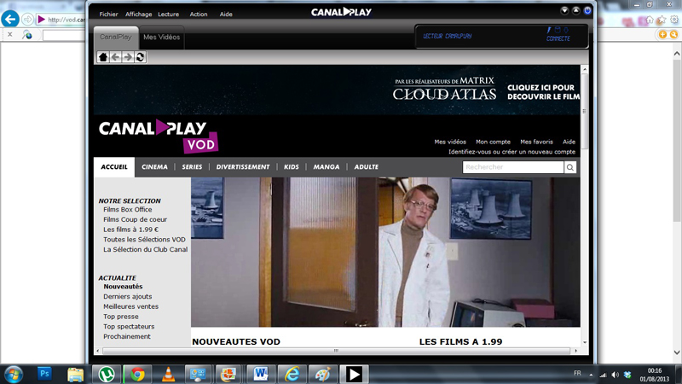
Task: Click the round down-arrow button in CanalPlay titlebar
Action: (564, 11)
